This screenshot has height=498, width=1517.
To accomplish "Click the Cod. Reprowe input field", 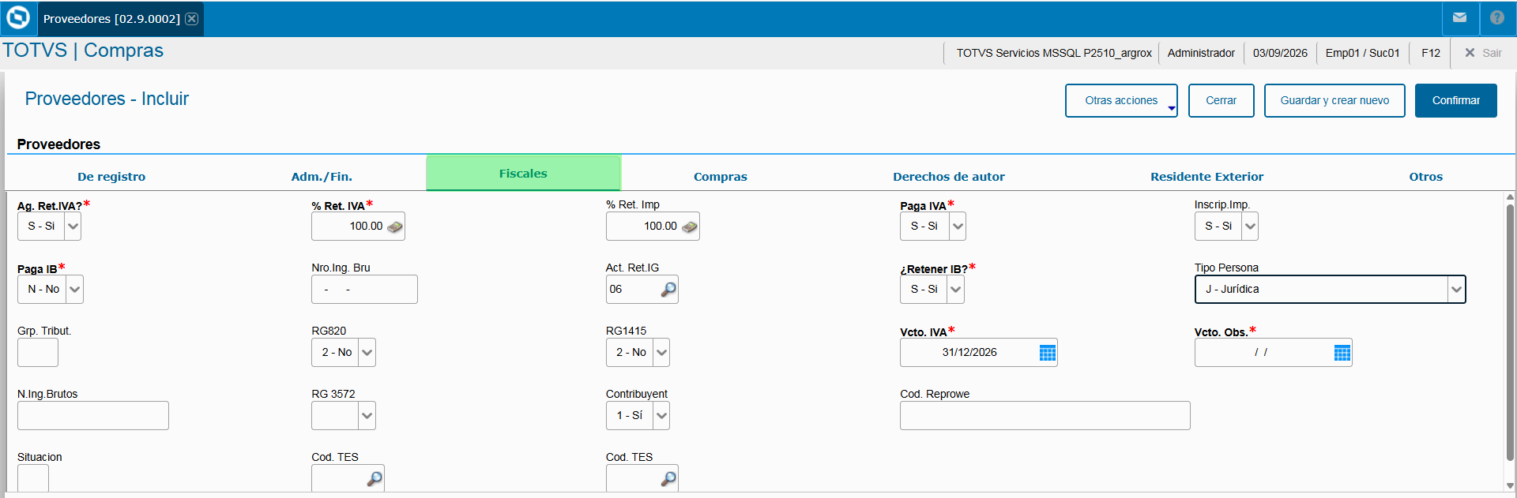I will pyautogui.click(x=1045, y=416).
